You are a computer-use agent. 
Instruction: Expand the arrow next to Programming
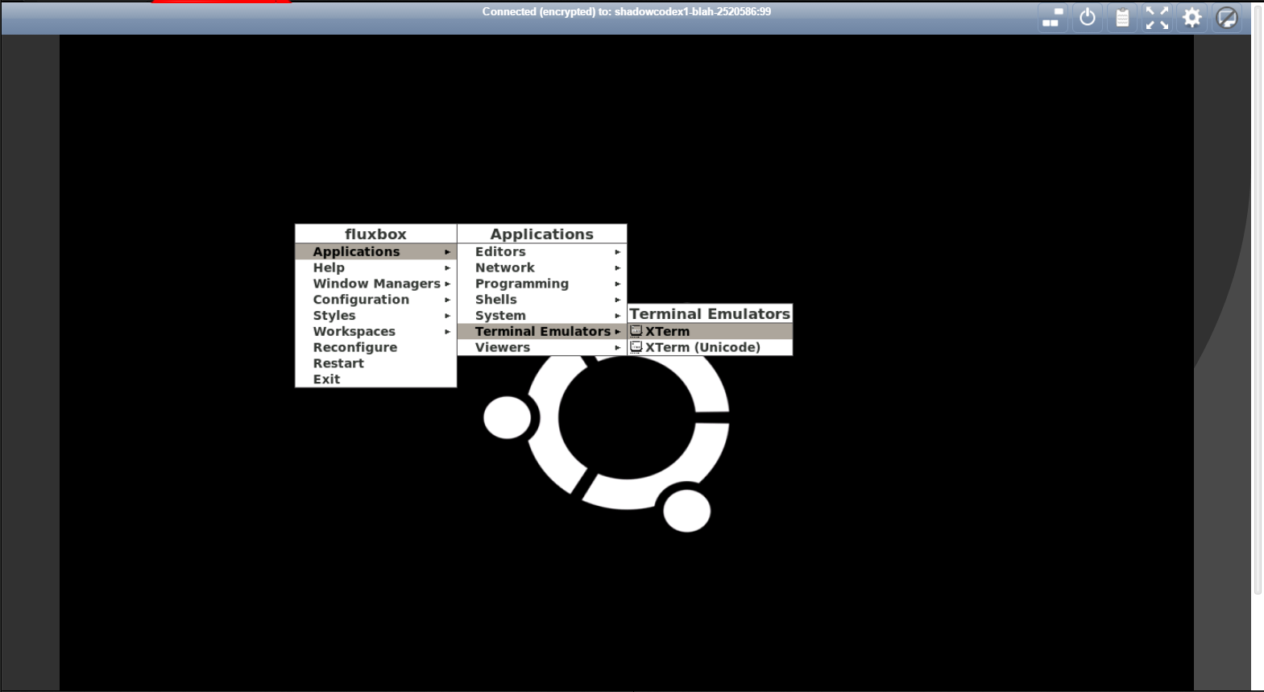point(618,284)
